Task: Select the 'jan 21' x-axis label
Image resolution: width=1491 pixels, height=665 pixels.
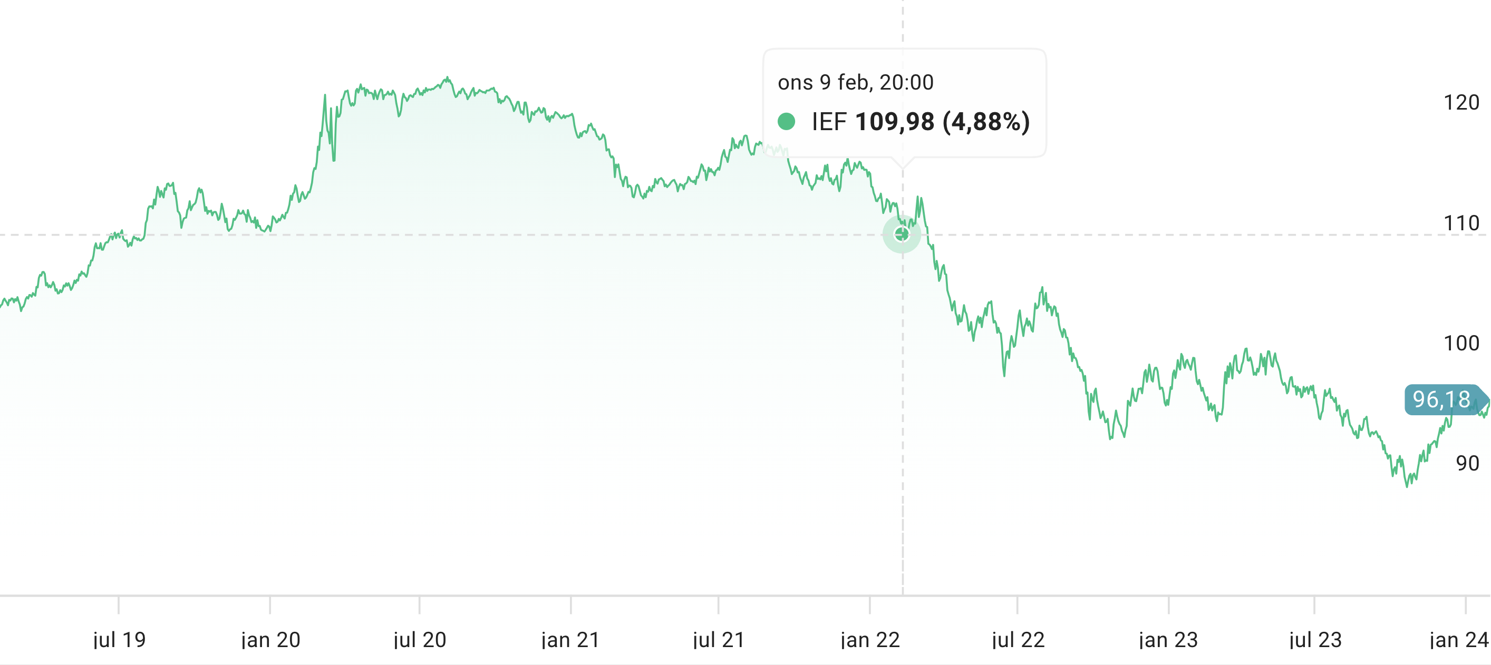Action: pos(570,640)
